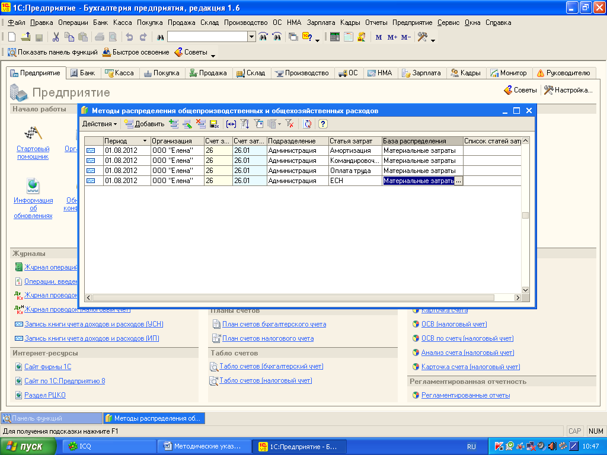Open Стартовый помощник link
The height and width of the screenshot is (455, 607).
pos(33,152)
